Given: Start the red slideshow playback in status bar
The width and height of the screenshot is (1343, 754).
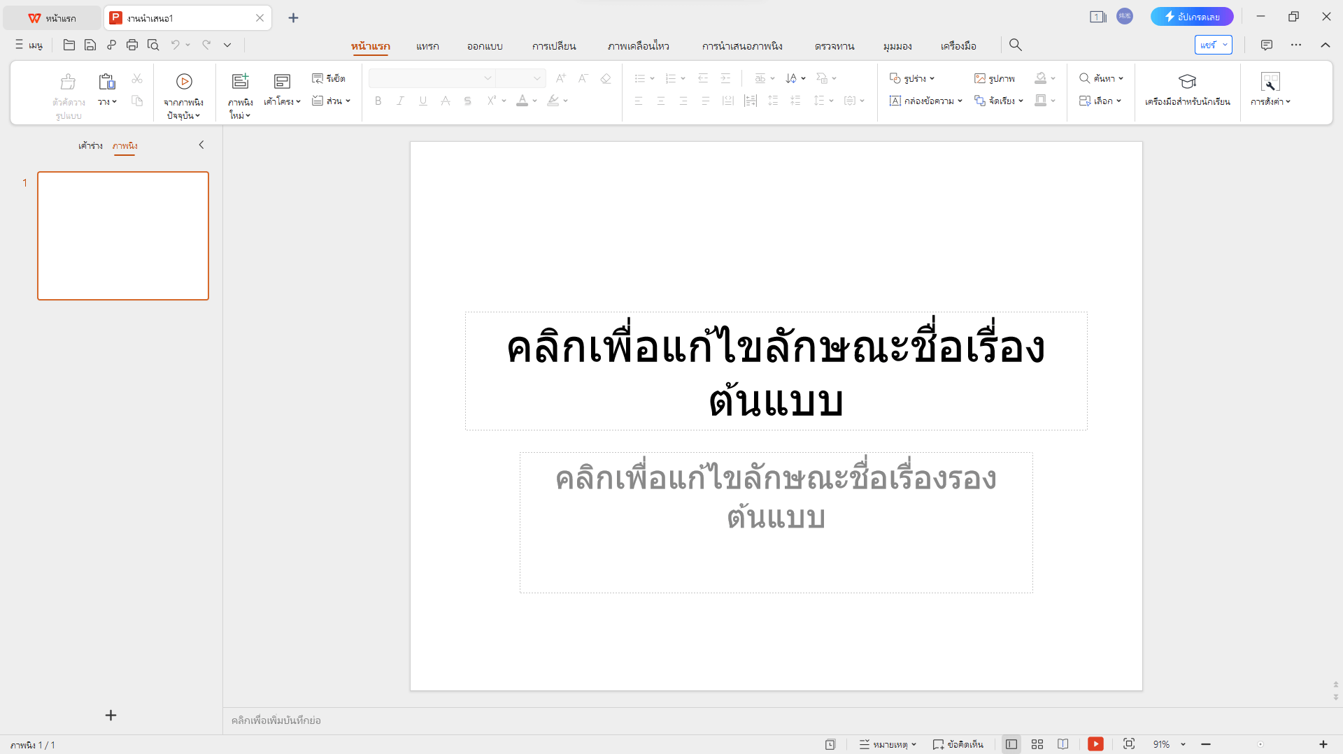Looking at the screenshot, I should click(1096, 744).
